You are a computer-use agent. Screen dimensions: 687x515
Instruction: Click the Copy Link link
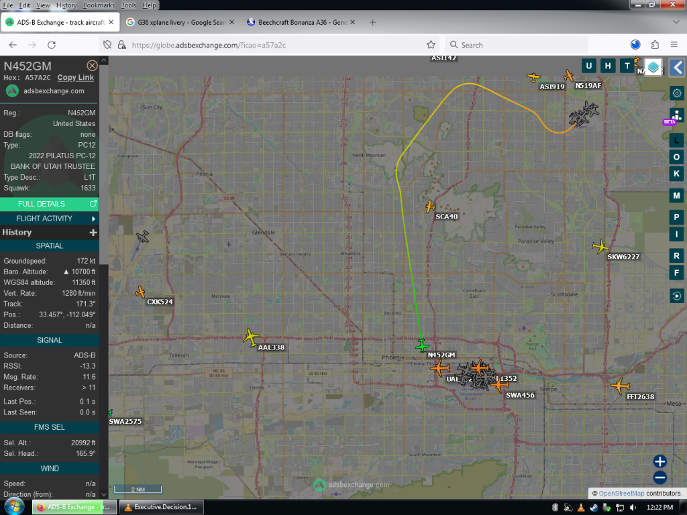coord(75,78)
